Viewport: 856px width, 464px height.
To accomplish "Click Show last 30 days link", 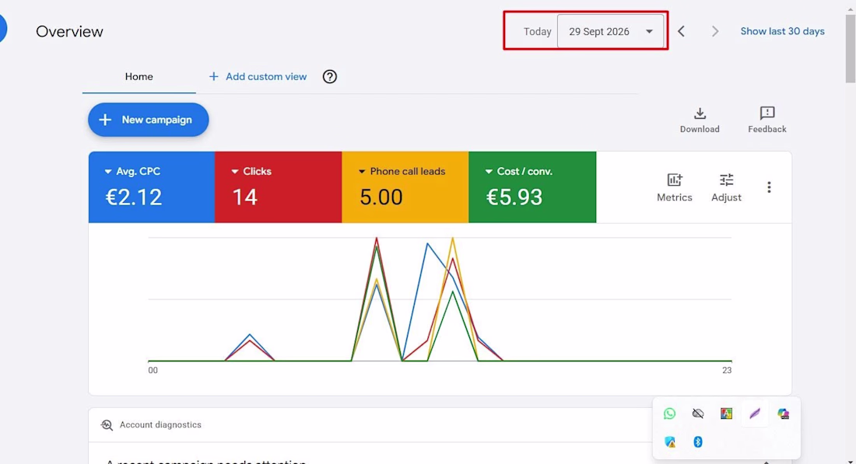I will (x=782, y=32).
